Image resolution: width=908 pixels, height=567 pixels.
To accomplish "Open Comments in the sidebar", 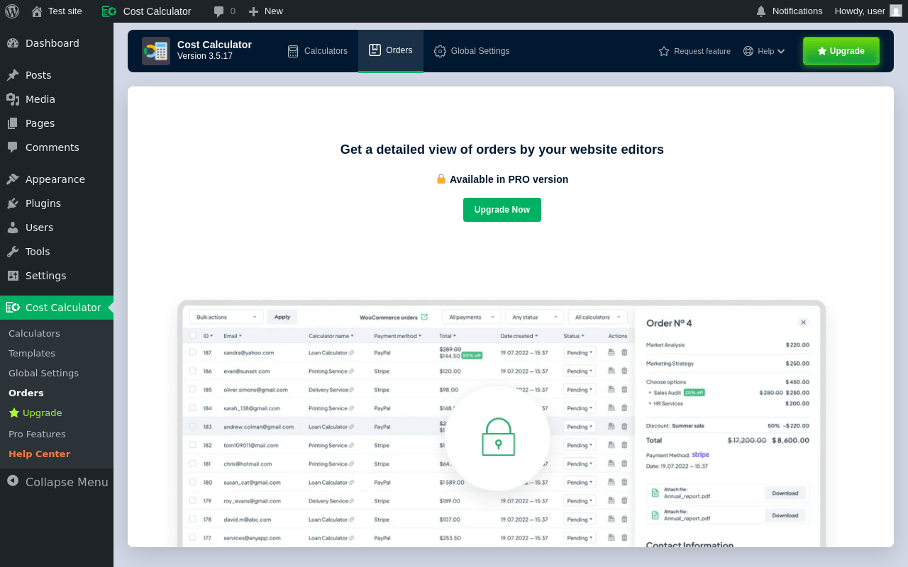I will 57,147.
